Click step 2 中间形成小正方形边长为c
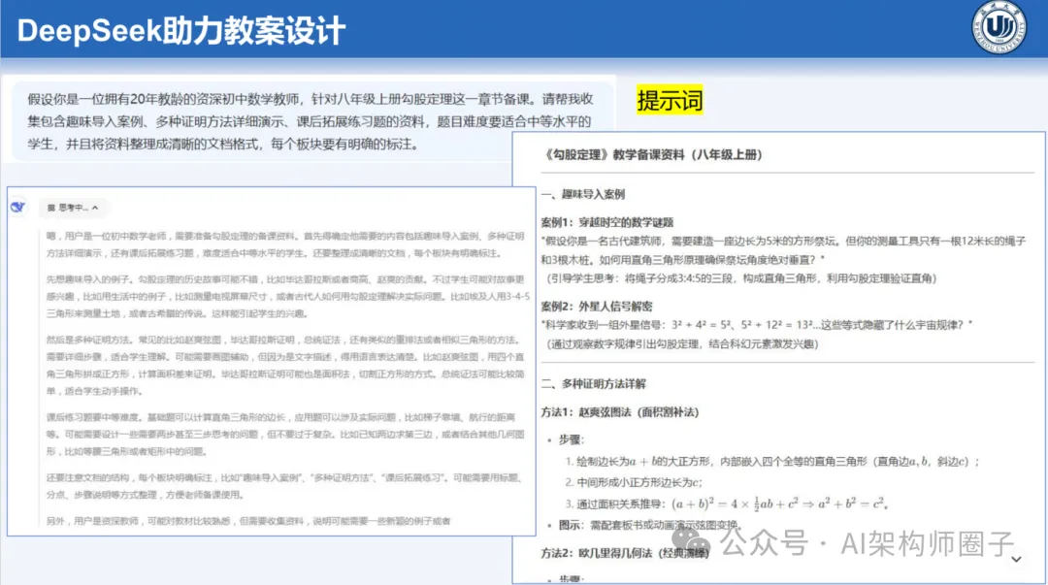 [635, 482]
